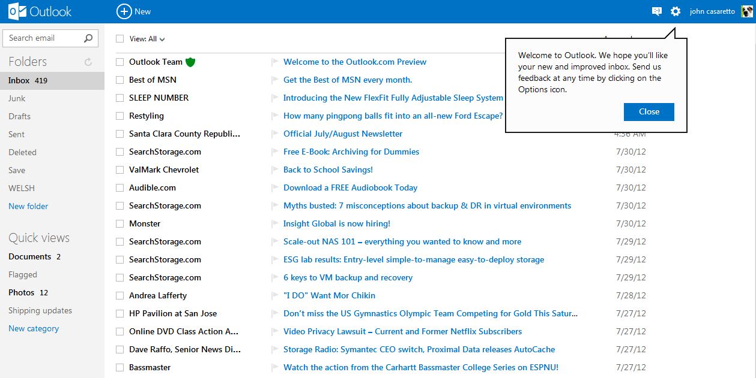The height and width of the screenshot is (378, 756).
Task: Open the Inbox folder
Action: [x=52, y=80]
